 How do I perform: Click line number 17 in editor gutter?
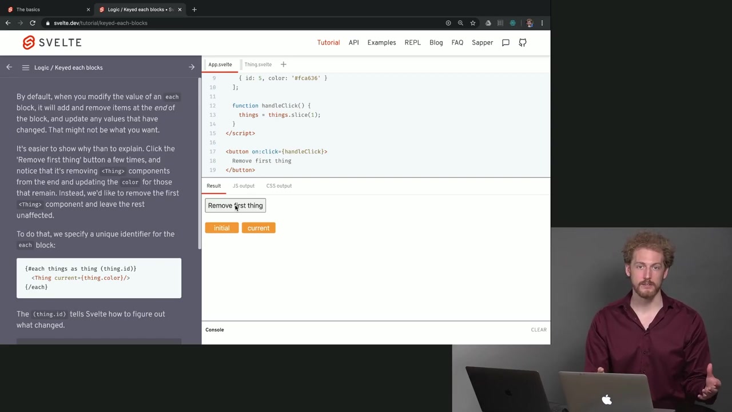(212, 152)
